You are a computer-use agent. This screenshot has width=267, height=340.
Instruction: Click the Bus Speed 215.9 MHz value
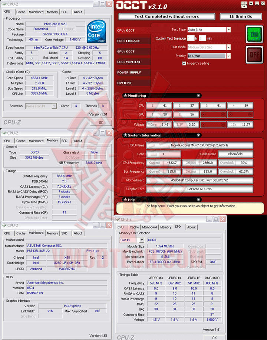pos(39,88)
